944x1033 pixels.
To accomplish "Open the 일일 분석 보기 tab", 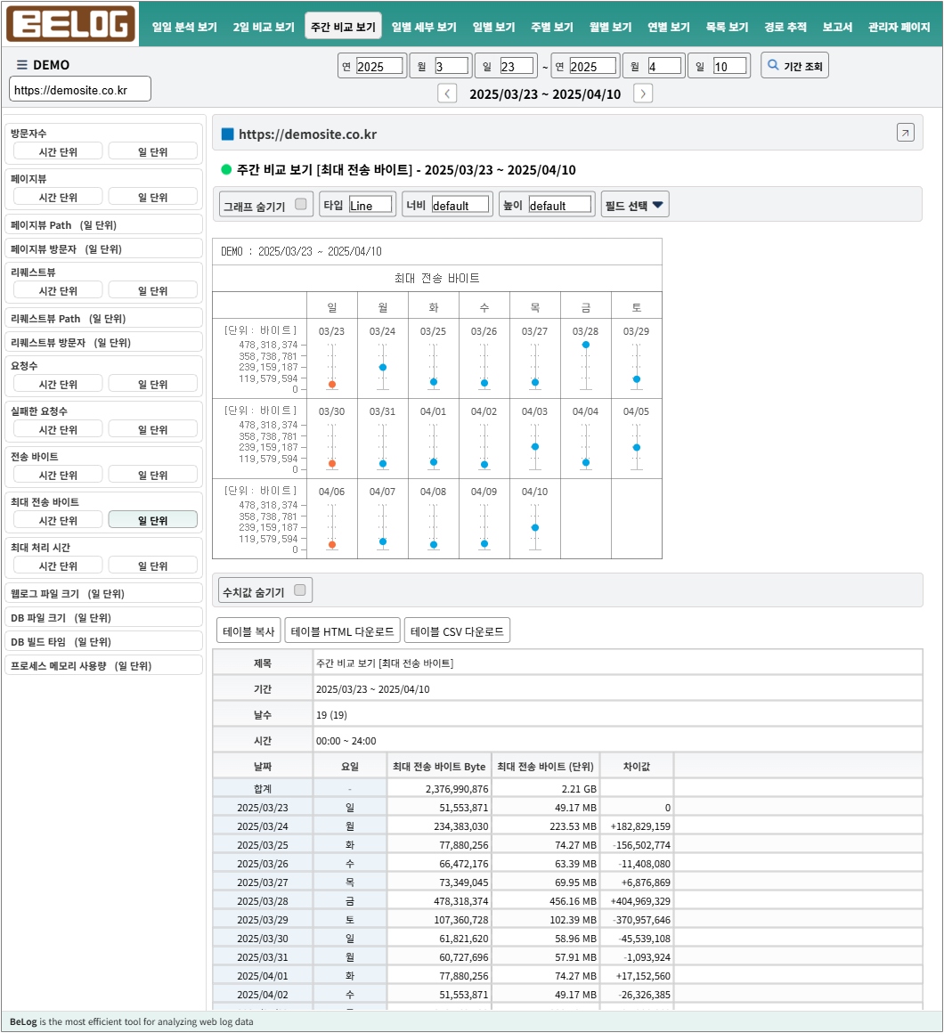I will click(184, 27).
